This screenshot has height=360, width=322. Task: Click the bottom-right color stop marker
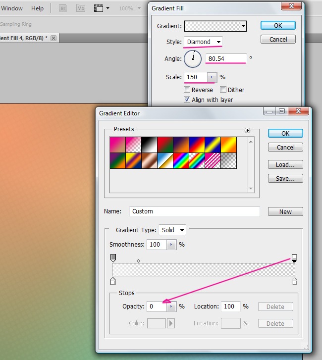click(x=294, y=281)
